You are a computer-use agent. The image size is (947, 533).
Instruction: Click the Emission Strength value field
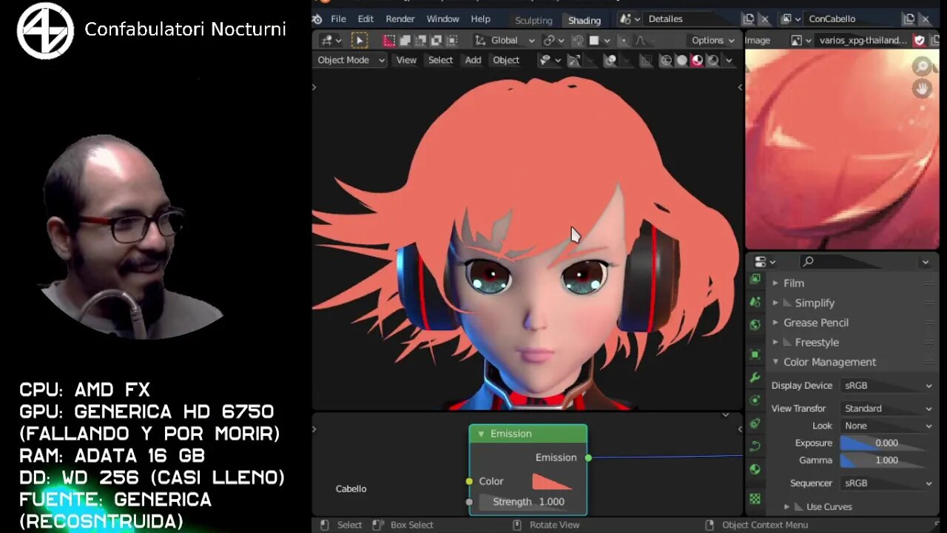pos(530,502)
